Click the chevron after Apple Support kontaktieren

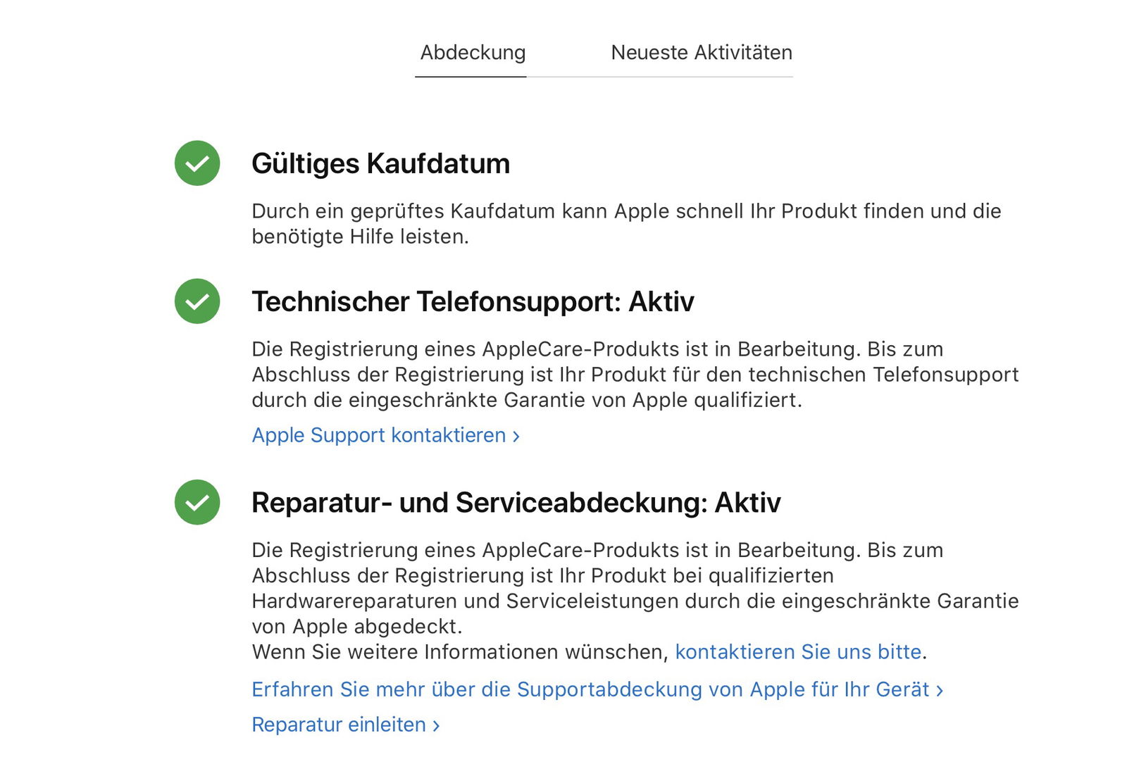click(x=516, y=437)
